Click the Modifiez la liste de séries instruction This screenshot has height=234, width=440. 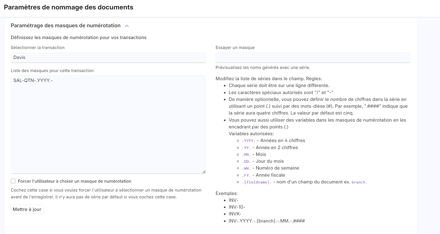[x=269, y=79]
